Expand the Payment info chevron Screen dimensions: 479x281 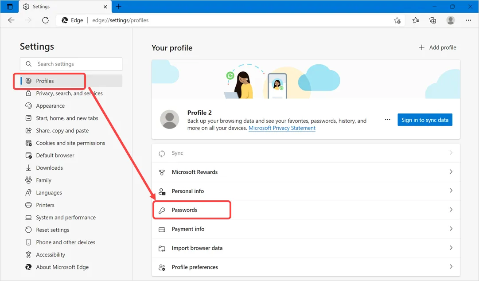click(451, 229)
